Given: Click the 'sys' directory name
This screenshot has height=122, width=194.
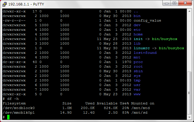Looking at the screenshot, I should (137, 76).
